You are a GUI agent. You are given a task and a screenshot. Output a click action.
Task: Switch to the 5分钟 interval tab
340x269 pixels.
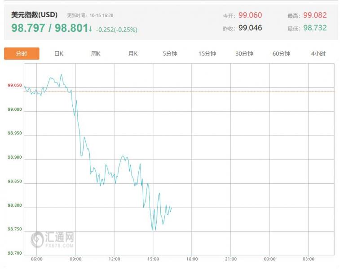(170, 54)
